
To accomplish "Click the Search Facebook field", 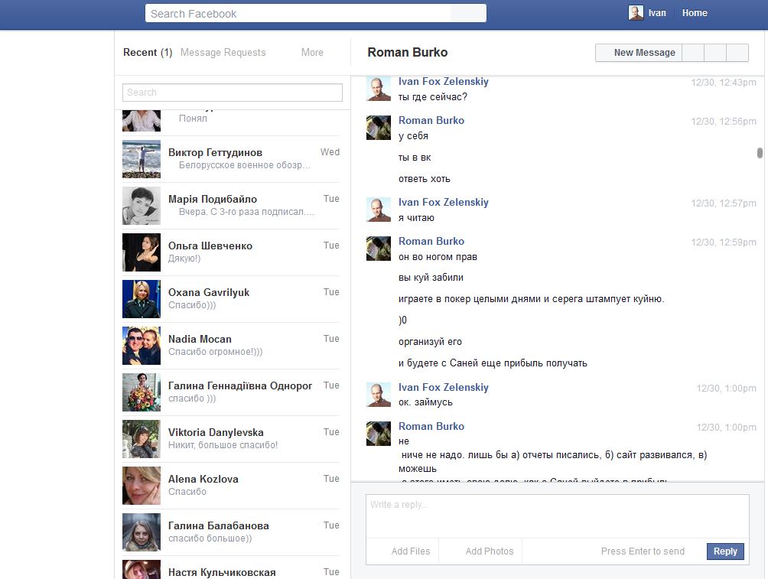I will click(x=298, y=14).
